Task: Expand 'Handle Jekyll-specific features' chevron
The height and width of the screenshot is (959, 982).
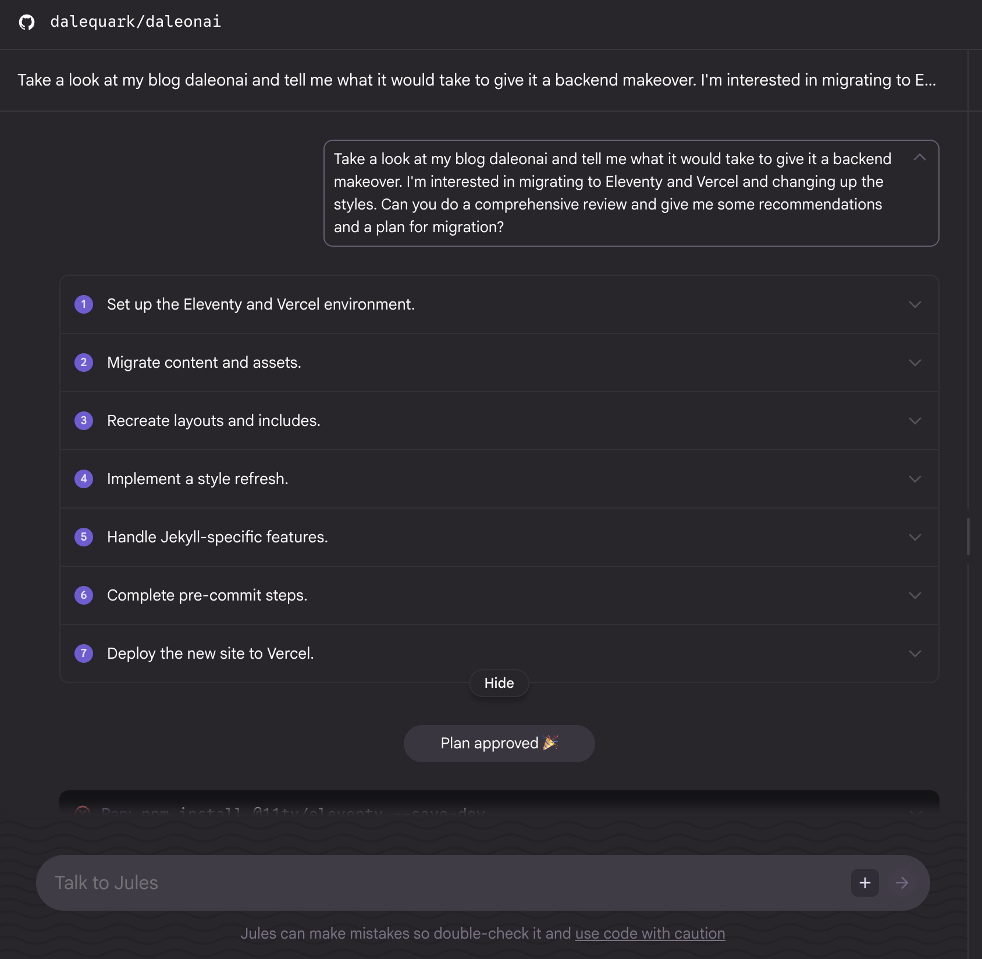Action: click(x=915, y=537)
